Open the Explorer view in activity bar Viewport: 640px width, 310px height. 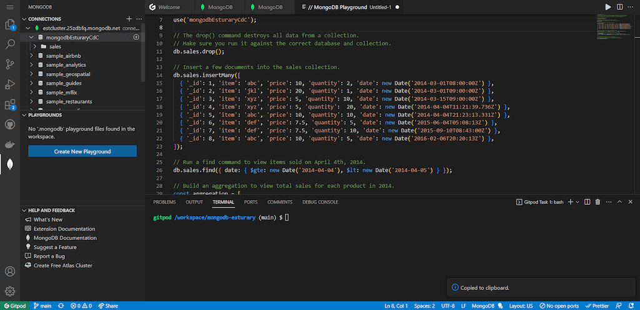tap(10, 25)
